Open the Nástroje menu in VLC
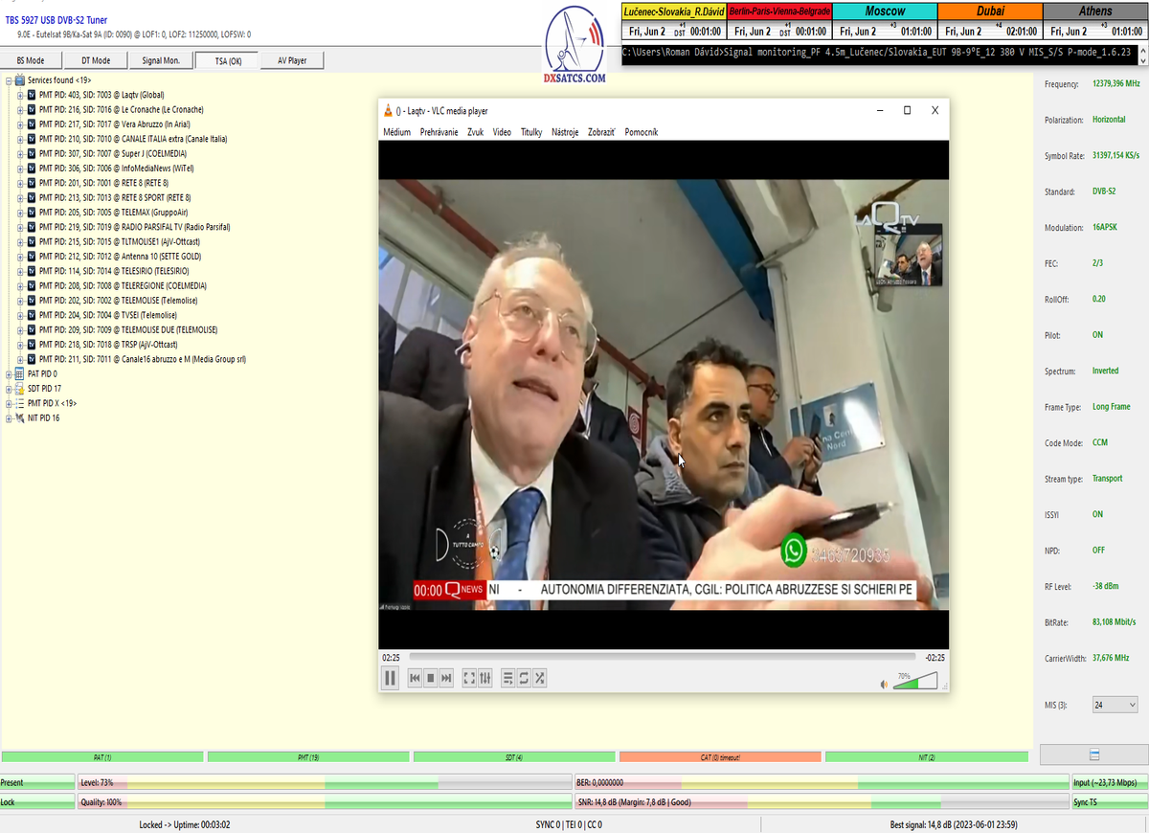 [x=565, y=132]
